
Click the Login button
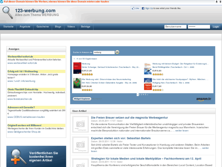[216, 27]
